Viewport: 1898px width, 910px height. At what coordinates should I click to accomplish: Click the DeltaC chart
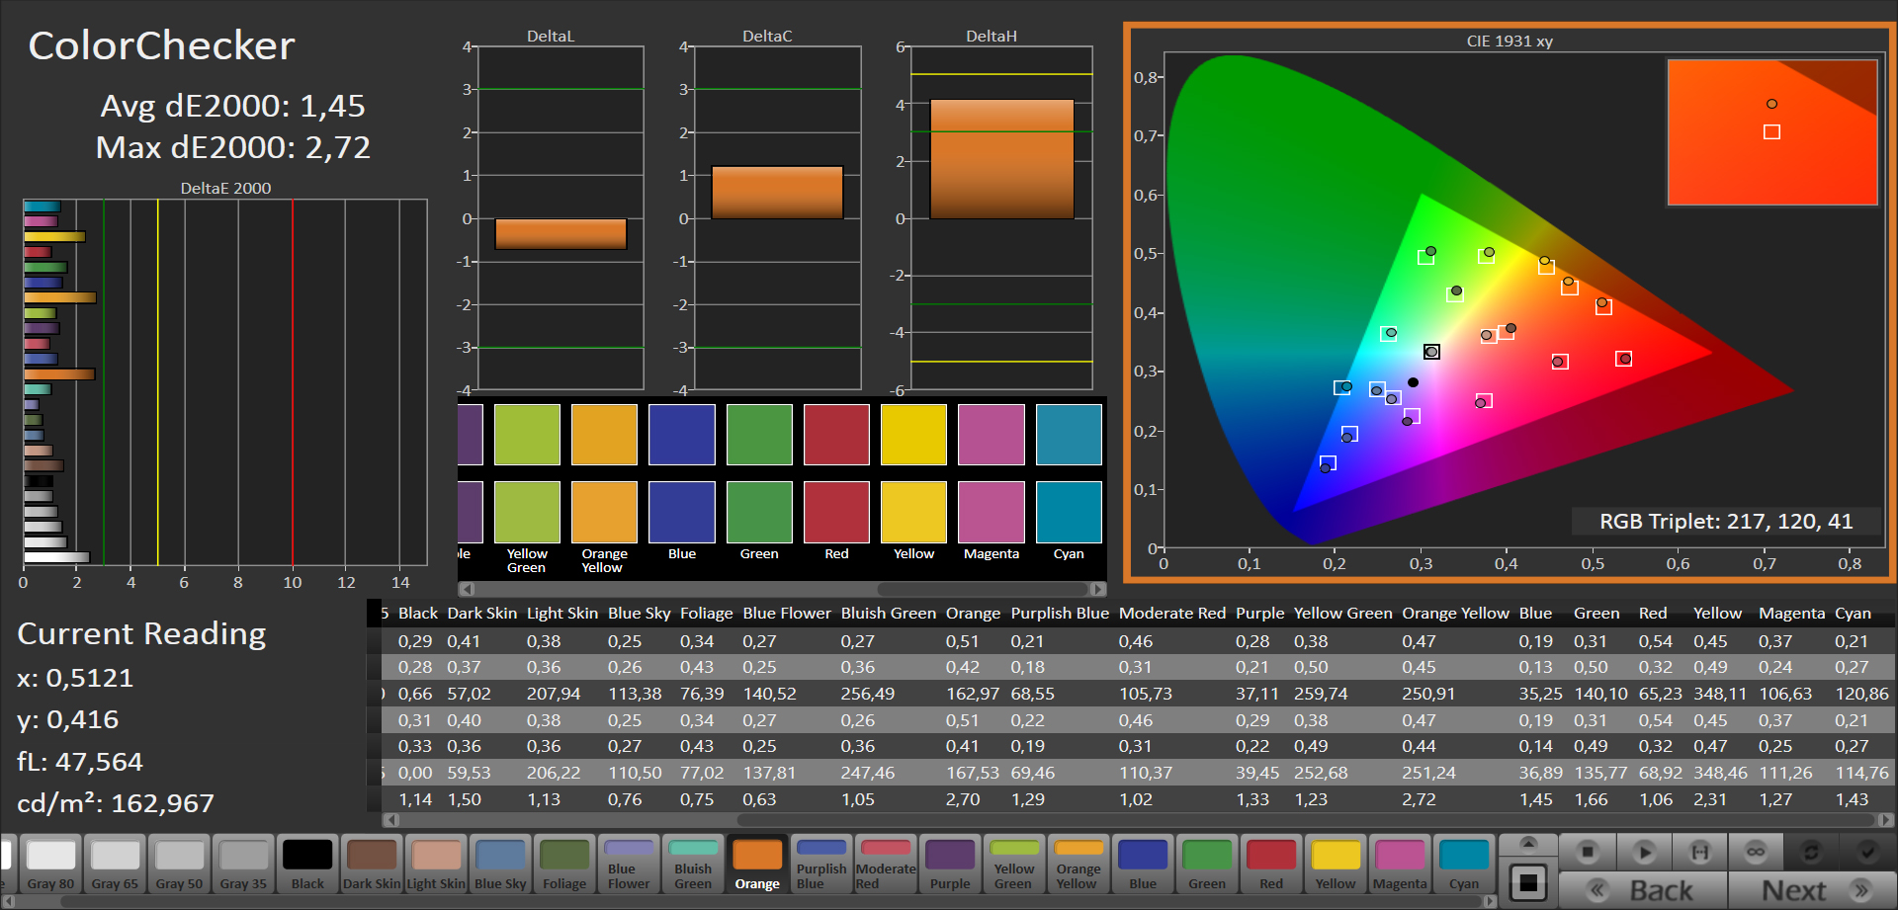(777, 217)
